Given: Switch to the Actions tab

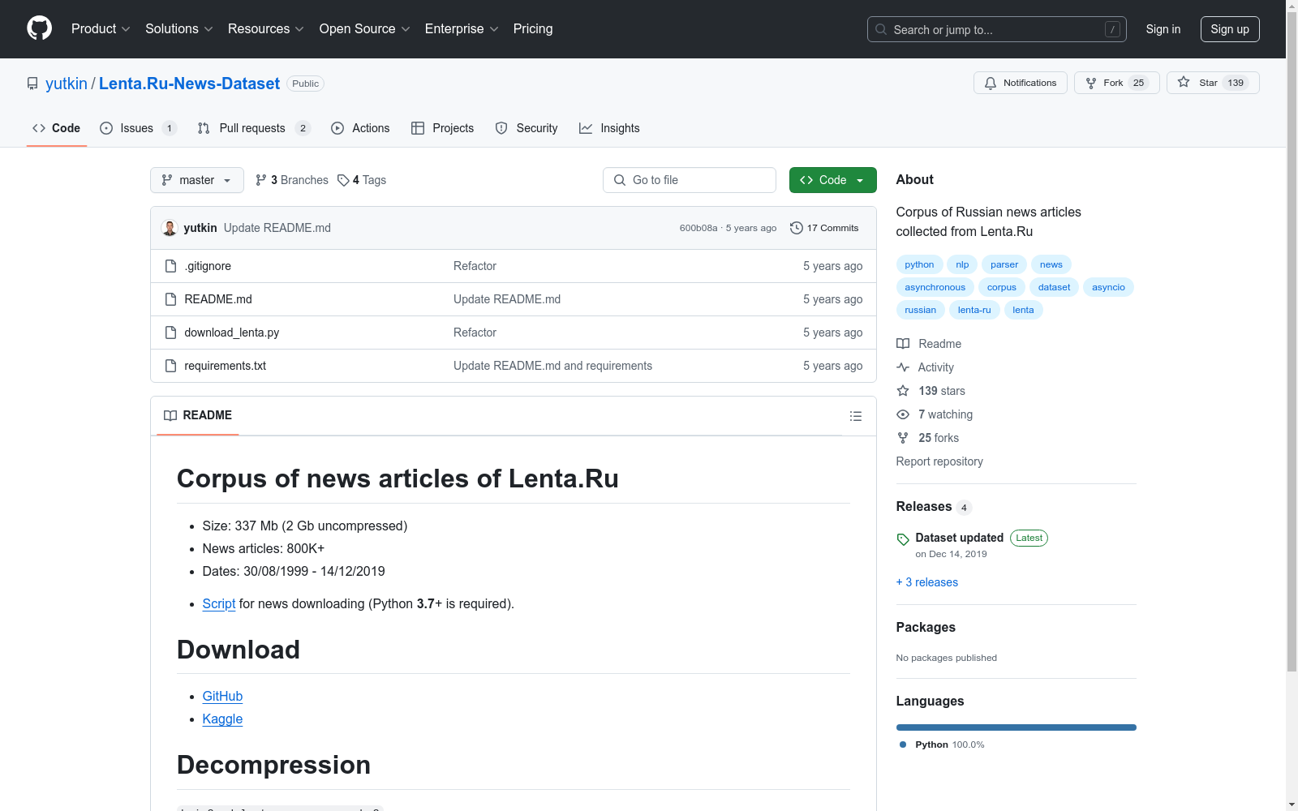Looking at the screenshot, I should click(360, 128).
